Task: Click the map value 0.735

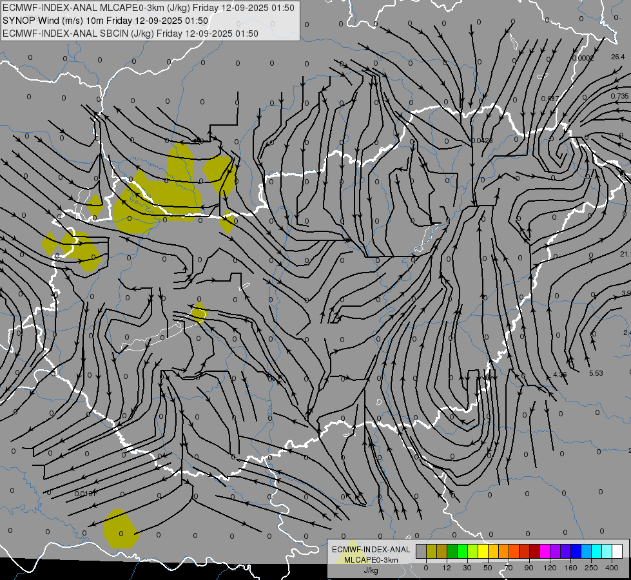Action: point(619,96)
